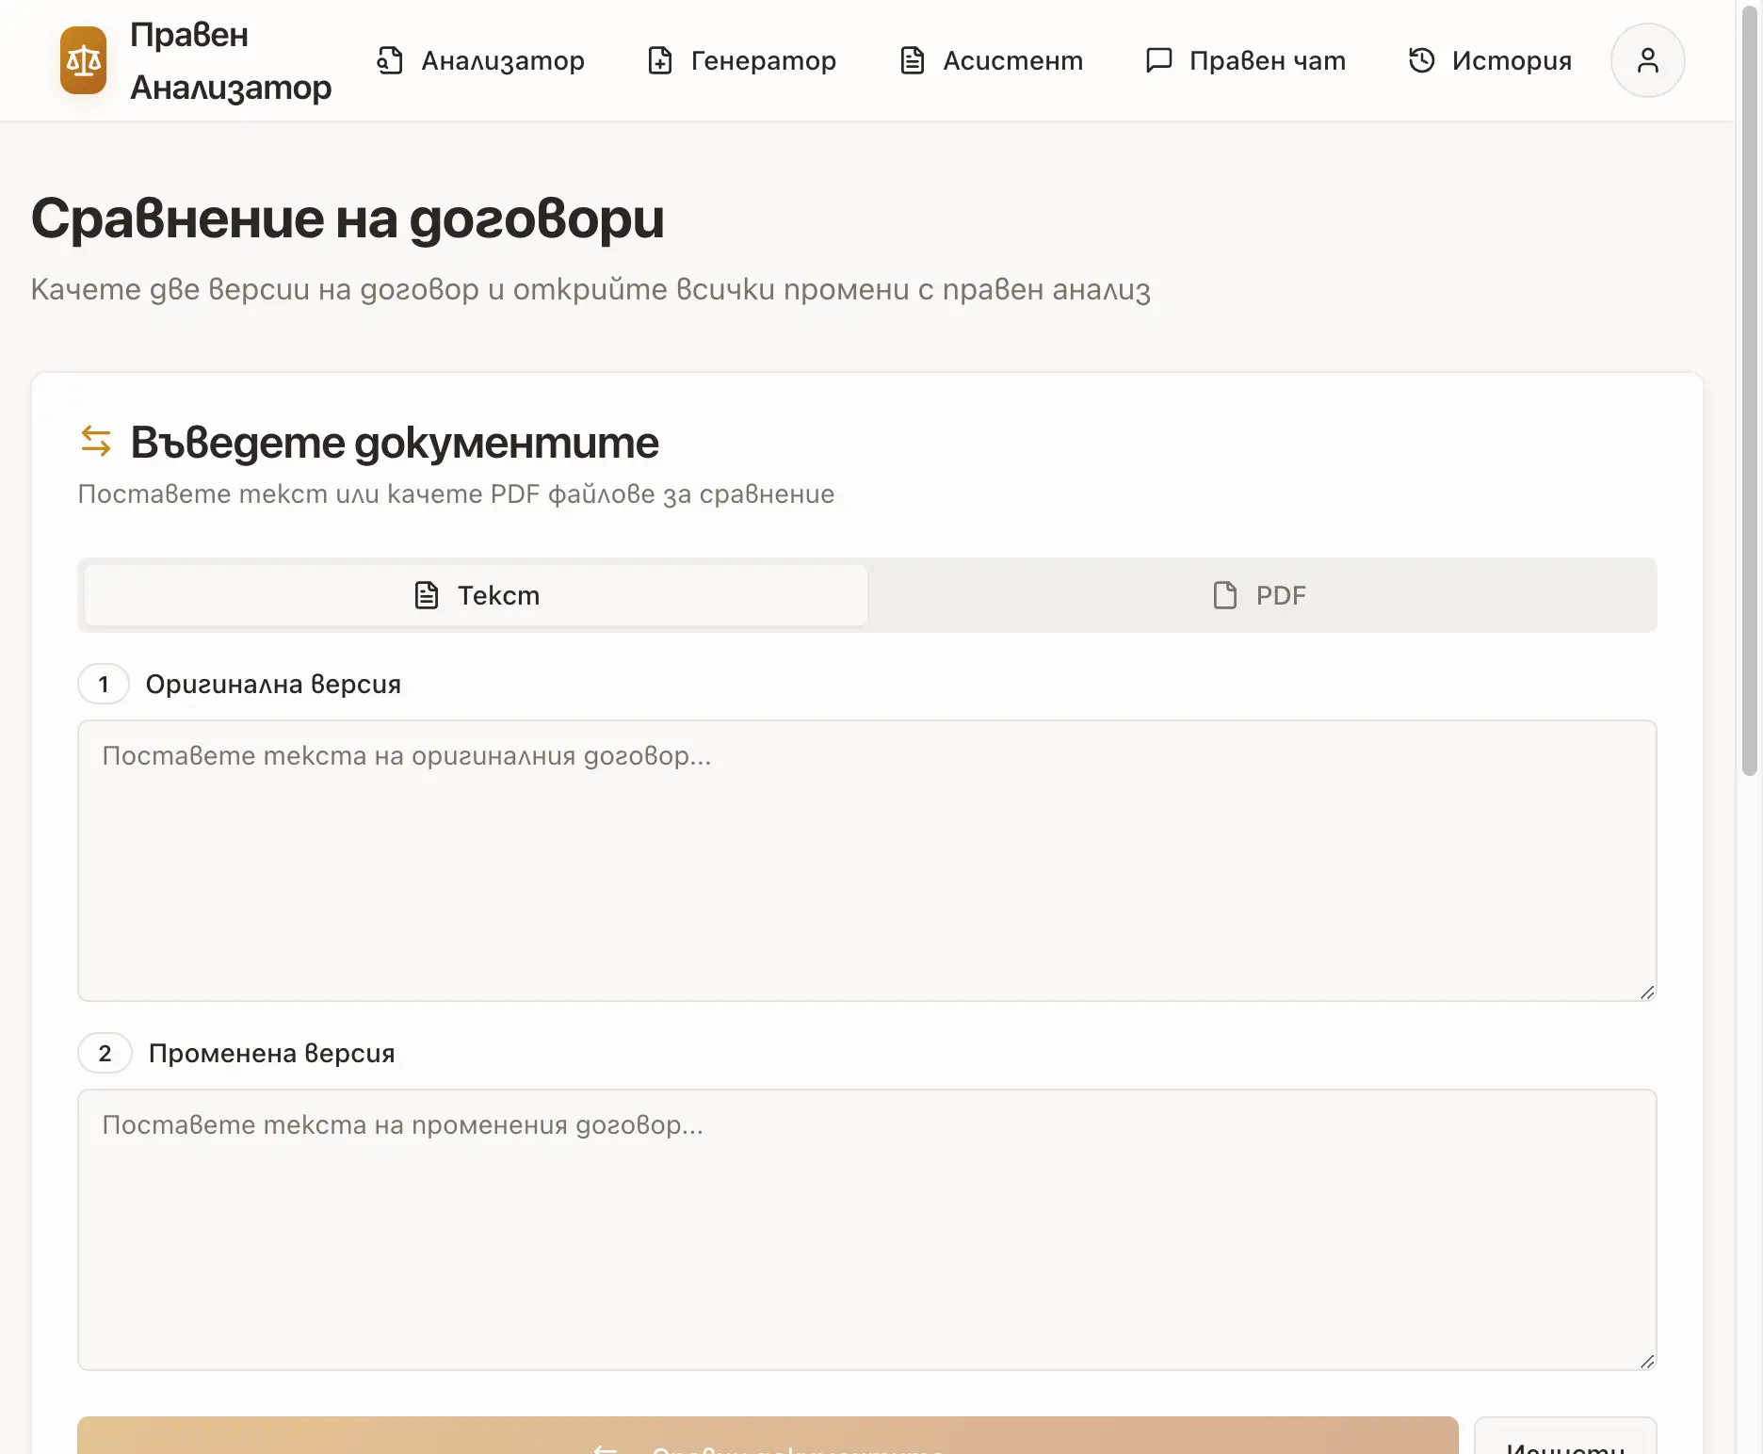The image size is (1763, 1454).
Task: Click the step 1 number badge
Action: click(x=104, y=684)
